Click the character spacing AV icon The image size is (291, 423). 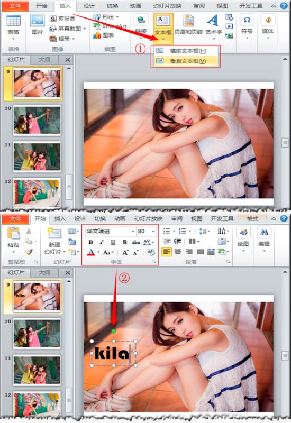147,242
